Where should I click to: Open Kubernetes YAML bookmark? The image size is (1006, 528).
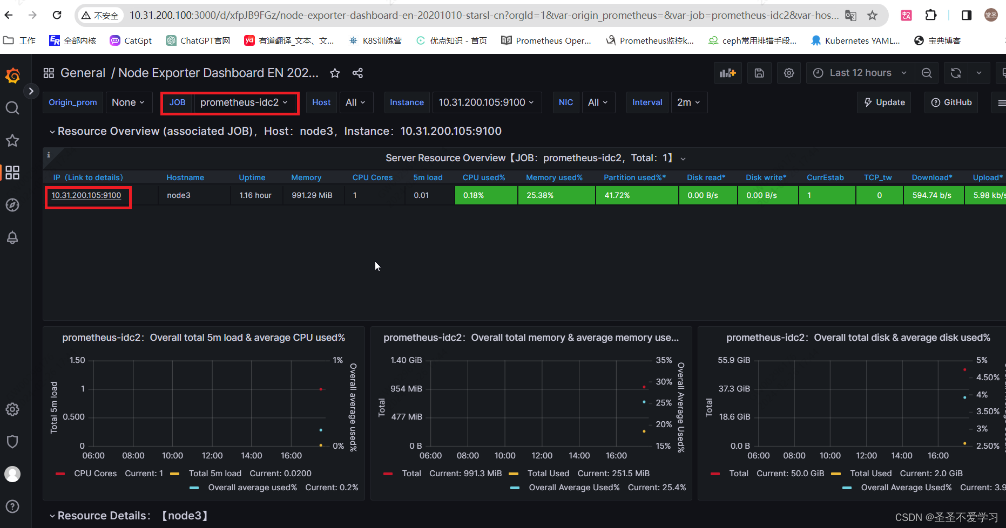[x=855, y=40]
